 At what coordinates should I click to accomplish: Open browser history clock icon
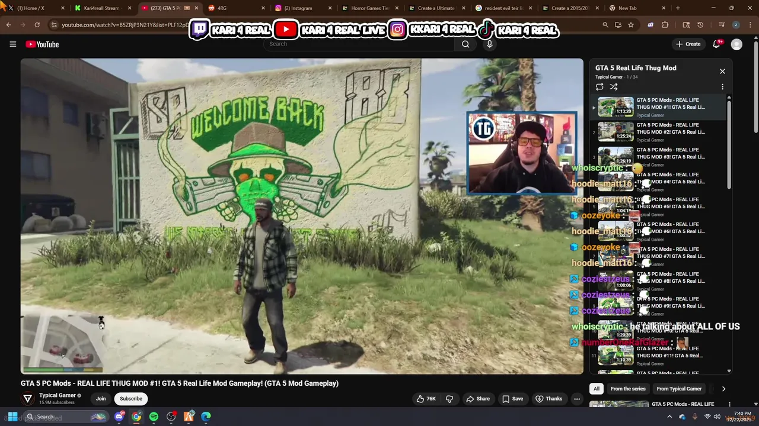[700, 25]
